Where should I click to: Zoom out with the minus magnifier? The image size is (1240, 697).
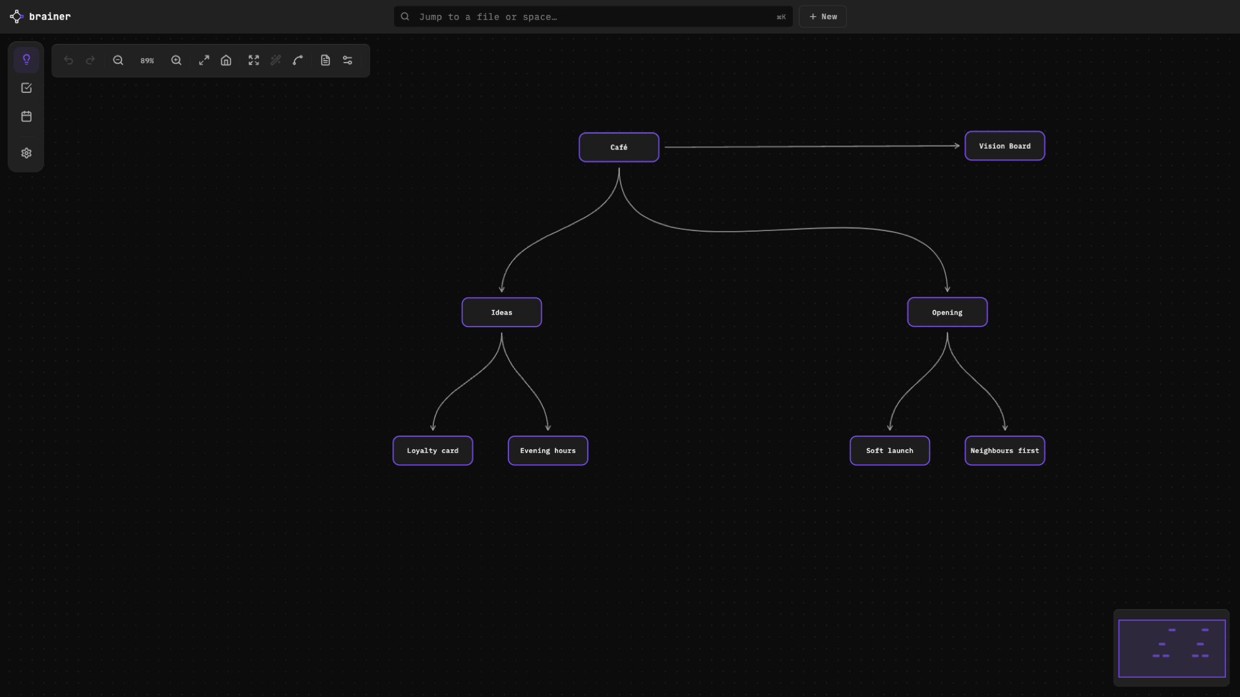pos(118,60)
